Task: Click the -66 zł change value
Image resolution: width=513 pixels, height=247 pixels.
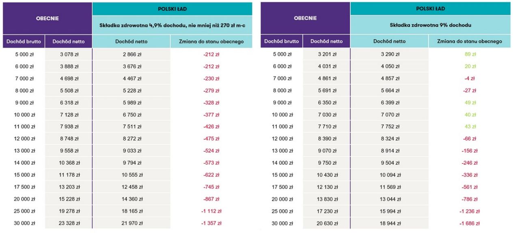Action: [469, 139]
